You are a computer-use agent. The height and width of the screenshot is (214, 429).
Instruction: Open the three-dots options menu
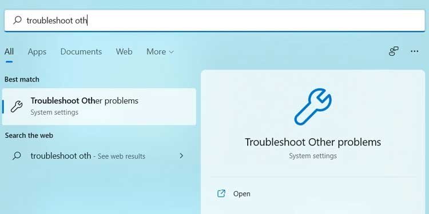tap(415, 51)
